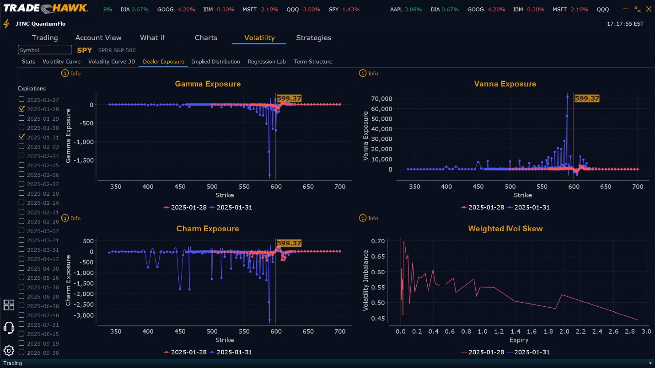Go to the Term Structure sub-tab

tap(313, 62)
